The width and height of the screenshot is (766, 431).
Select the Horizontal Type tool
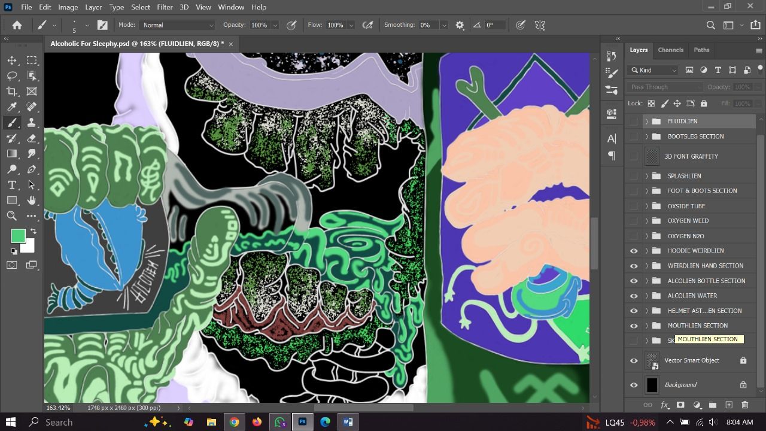(x=12, y=184)
